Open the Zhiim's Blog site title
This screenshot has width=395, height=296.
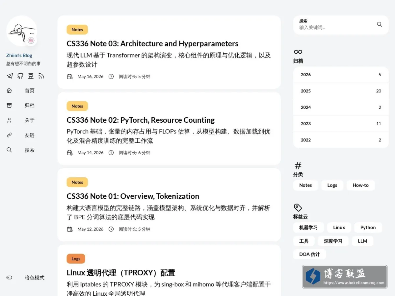pyautogui.click(x=19, y=55)
